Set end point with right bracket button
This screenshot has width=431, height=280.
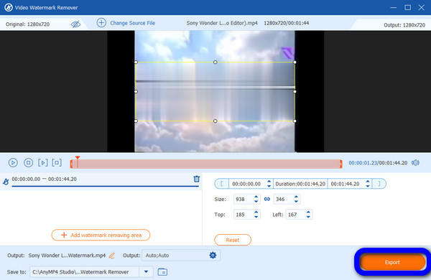(x=379, y=184)
